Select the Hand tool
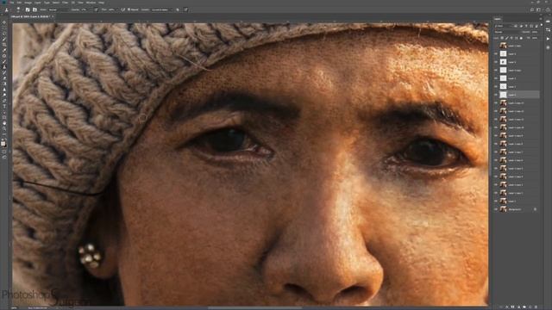The height and width of the screenshot is (310, 552). point(3,123)
